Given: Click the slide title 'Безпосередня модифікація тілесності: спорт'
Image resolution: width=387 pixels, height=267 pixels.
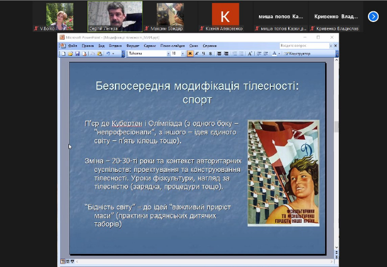Looking at the screenshot, I should [197, 93].
